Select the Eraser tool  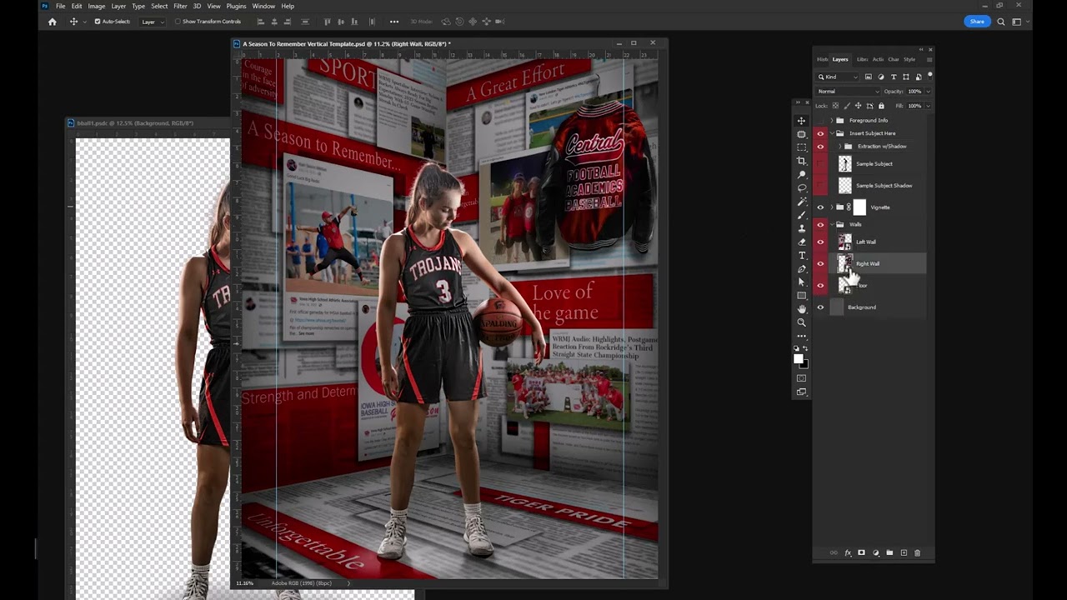tap(801, 242)
